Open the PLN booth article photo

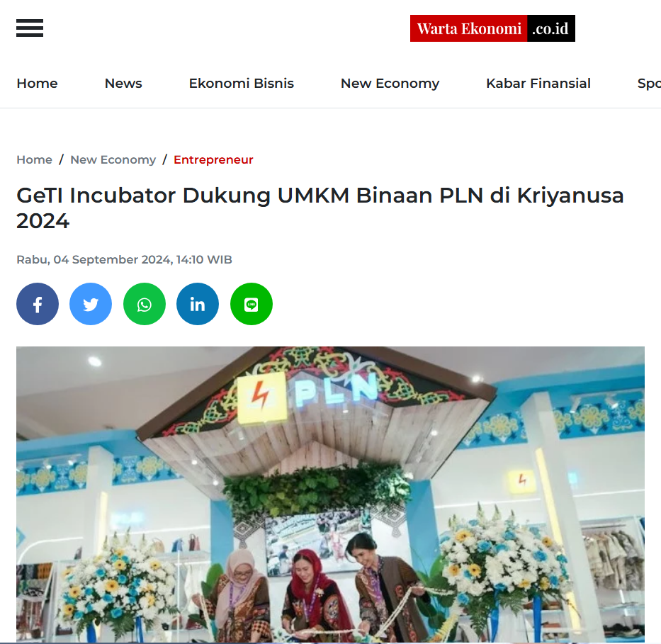point(330,495)
